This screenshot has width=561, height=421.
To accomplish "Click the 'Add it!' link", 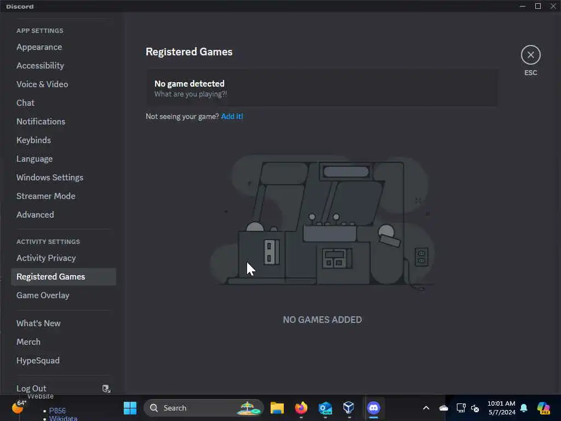I will (x=232, y=116).
